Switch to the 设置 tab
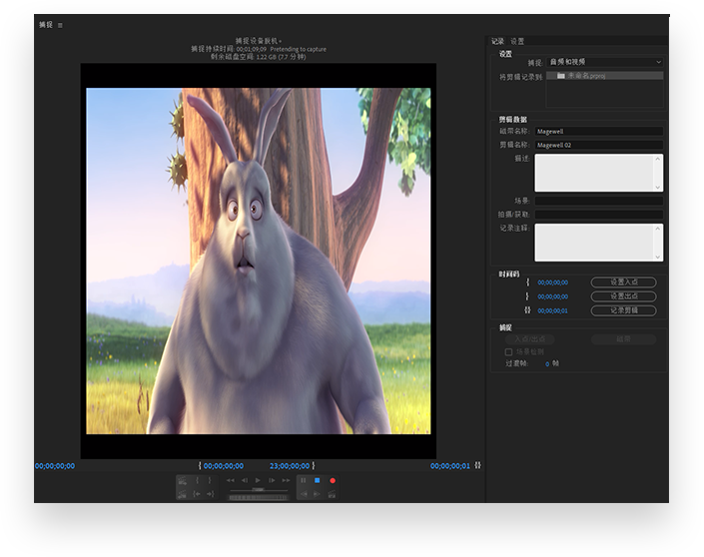This screenshot has width=704, height=557. pyautogui.click(x=517, y=41)
